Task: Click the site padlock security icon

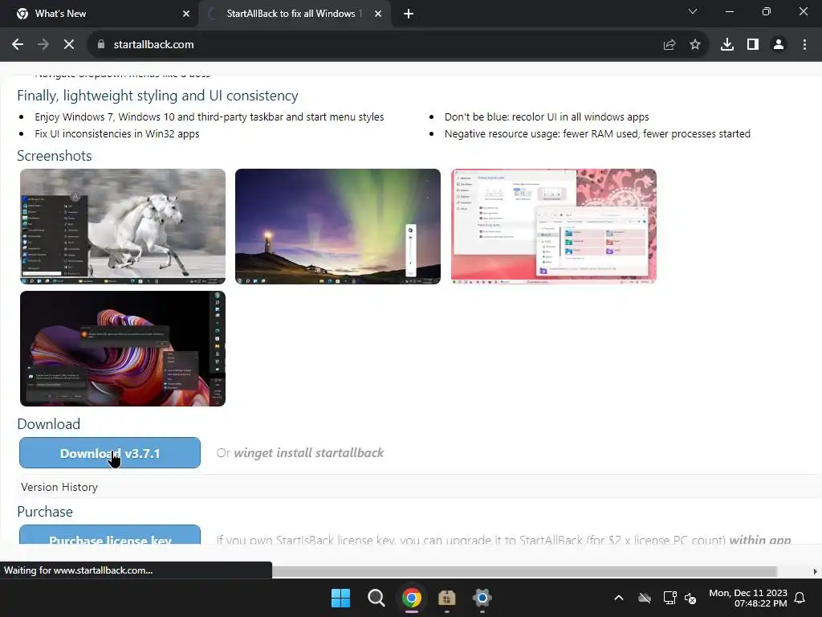Action: coord(101,45)
